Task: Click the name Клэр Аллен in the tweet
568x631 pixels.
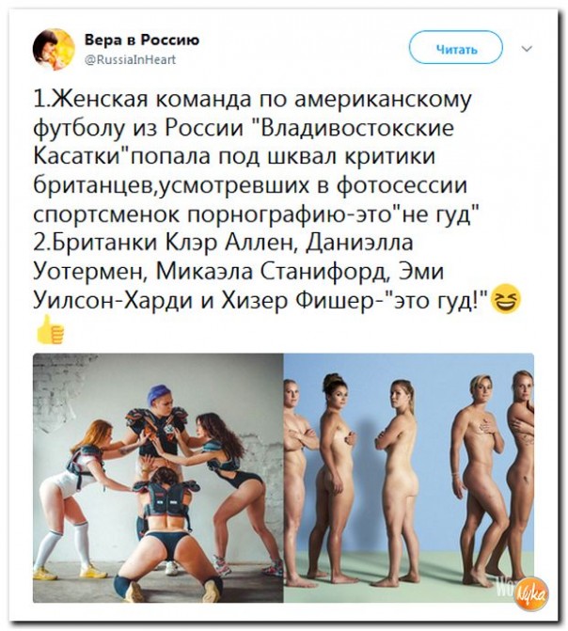Action: 231,243
